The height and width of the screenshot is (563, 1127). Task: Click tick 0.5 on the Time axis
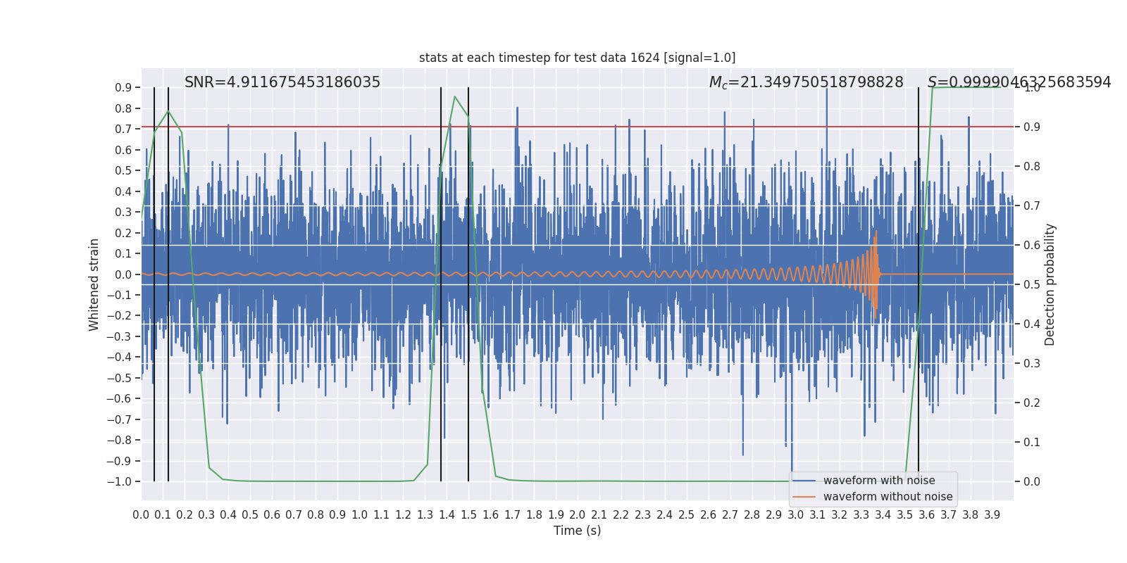(250, 515)
